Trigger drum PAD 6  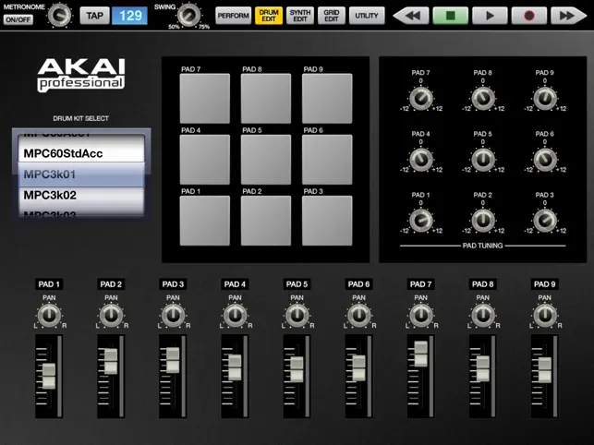(327, 160)
